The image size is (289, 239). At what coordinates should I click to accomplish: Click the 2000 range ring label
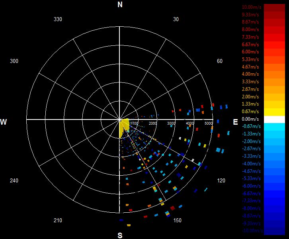point(153,123)
